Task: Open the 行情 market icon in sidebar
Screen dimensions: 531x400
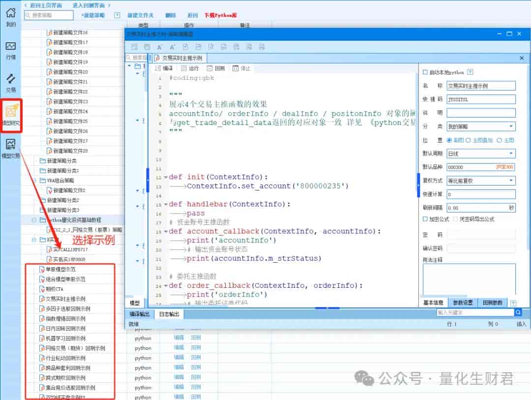Action: coord(11,50)
